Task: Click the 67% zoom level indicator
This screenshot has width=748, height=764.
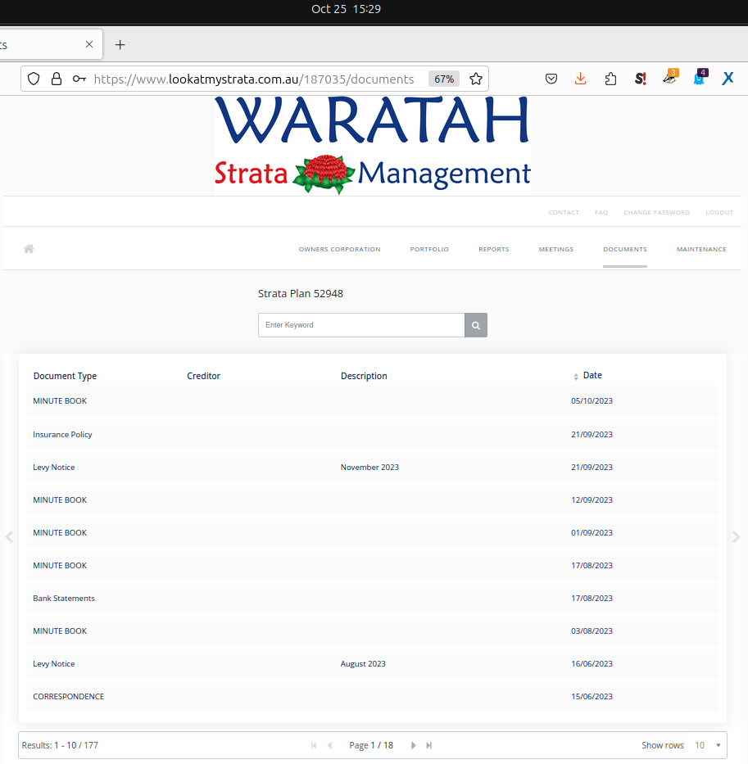Action: (444, 79)
